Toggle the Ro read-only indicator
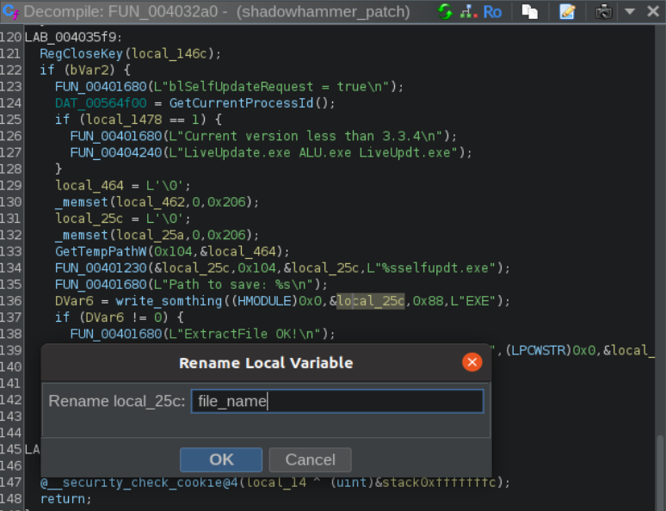Screen dimensions: 666x511 (x=492, y=12)
